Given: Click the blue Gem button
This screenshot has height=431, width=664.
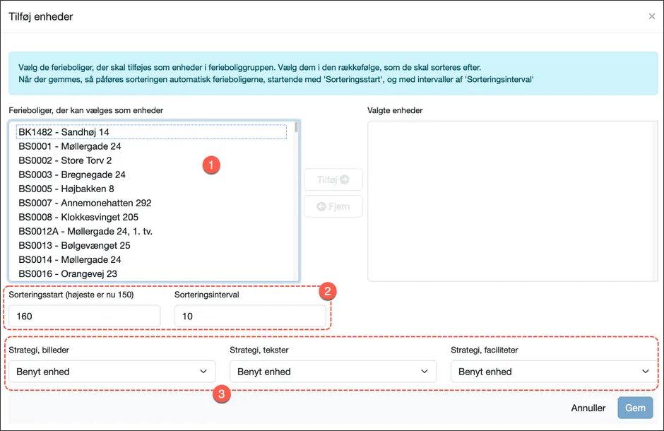Looking at the screenshot, I should point(634,408).
